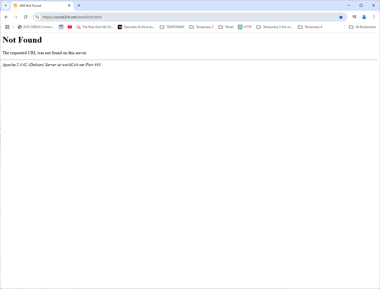Open DOS DEBUG Commands bookmark
The width and height of the screenshot is (380, 289).
click(36, 27)
